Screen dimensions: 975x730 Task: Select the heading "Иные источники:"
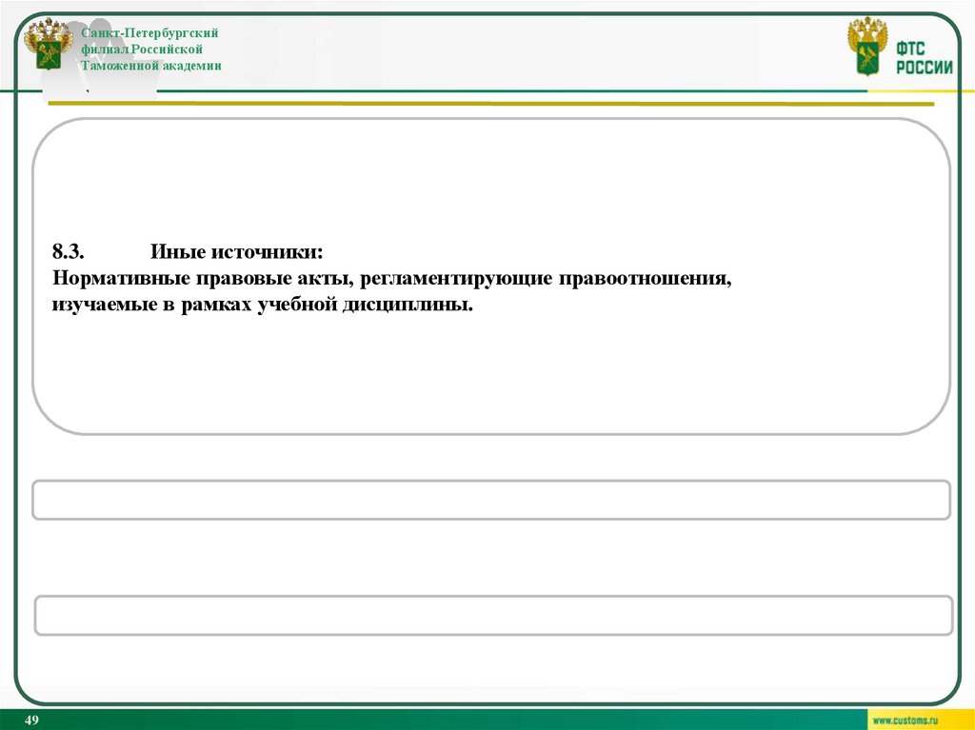pyautogui.click(x=237, y=252)
